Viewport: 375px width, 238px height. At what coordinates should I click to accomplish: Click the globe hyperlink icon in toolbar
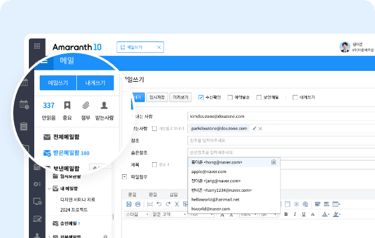tap(305, 204)
